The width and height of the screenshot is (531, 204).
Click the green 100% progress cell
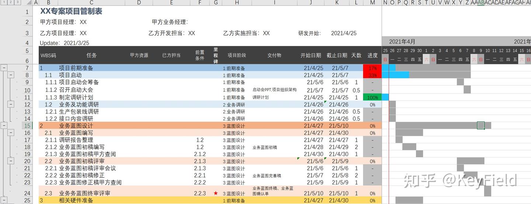pyautogui.click(x=372, y=98)
